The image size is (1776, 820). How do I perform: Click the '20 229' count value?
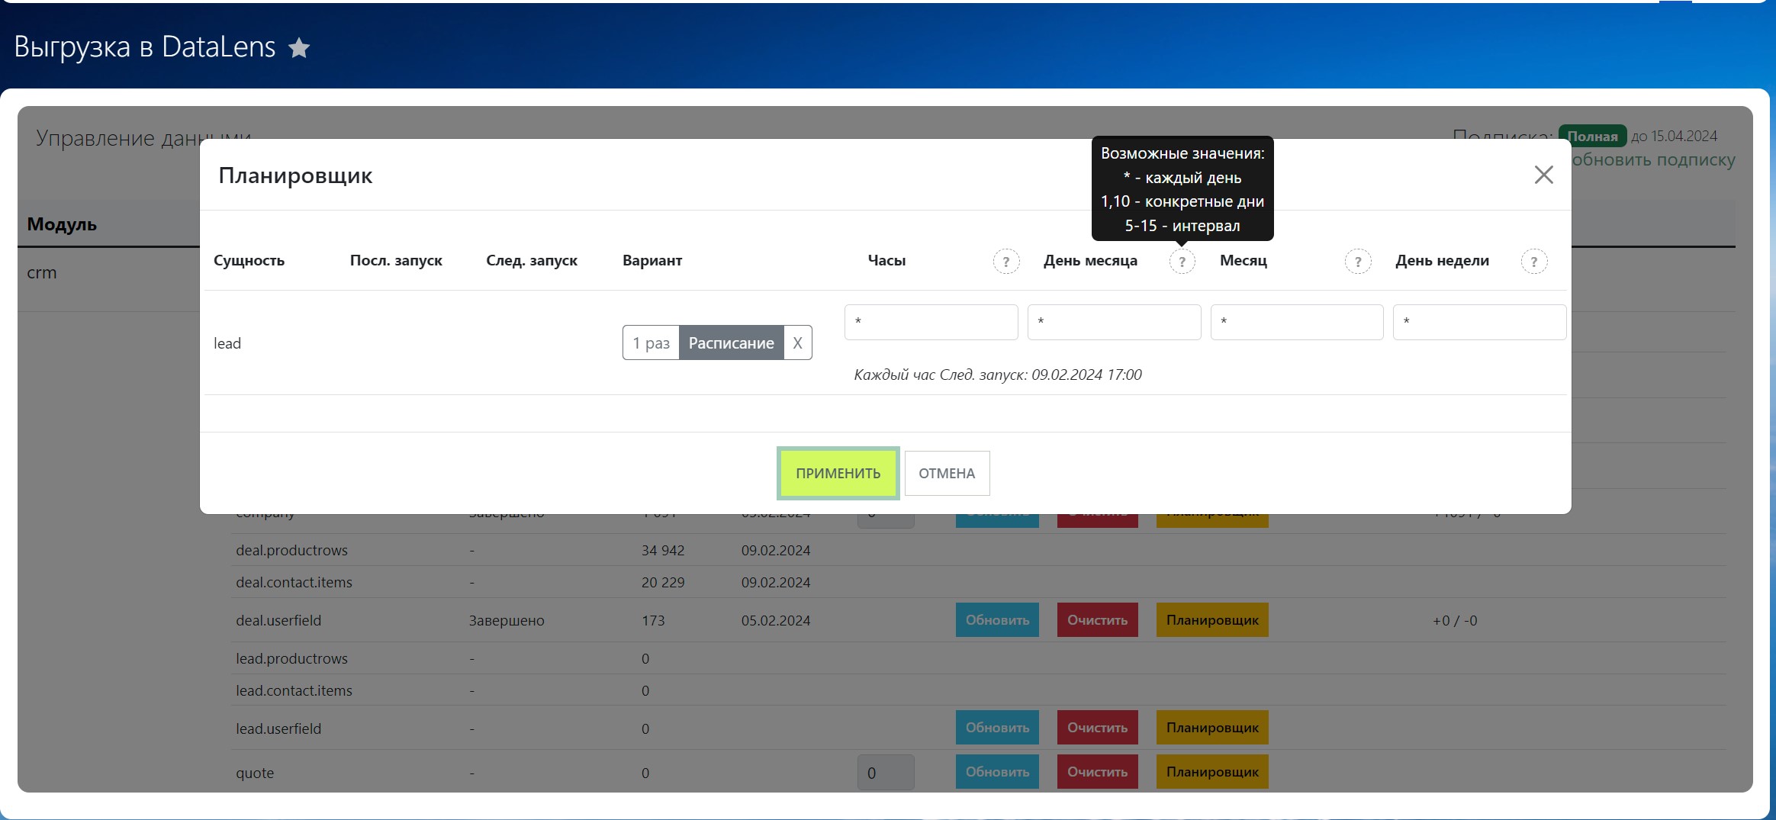663,582
